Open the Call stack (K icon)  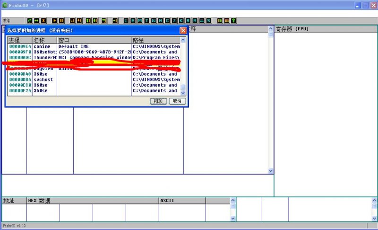pyautogui.click(x=181, y=20)
